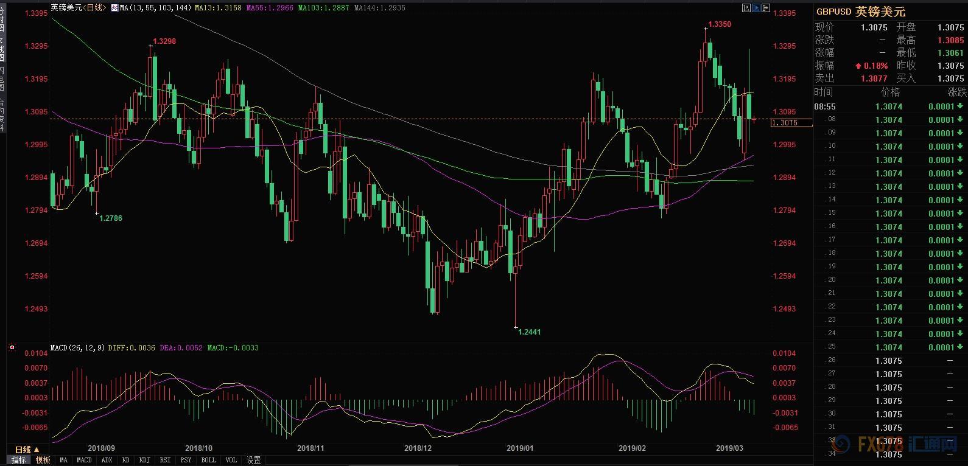Click the first chart layout icon at top right

(746, 8)
